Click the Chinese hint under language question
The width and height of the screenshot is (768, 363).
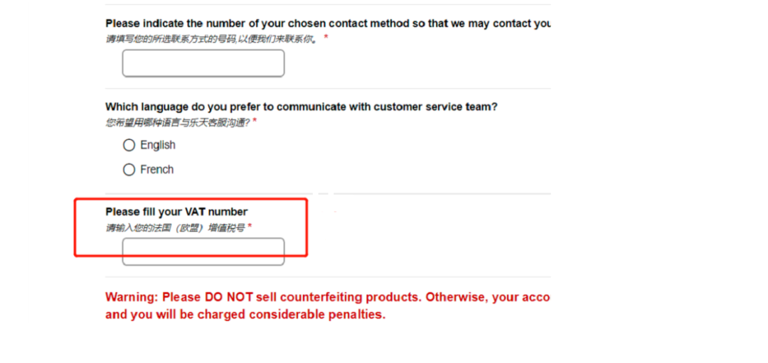coord(178,122)
